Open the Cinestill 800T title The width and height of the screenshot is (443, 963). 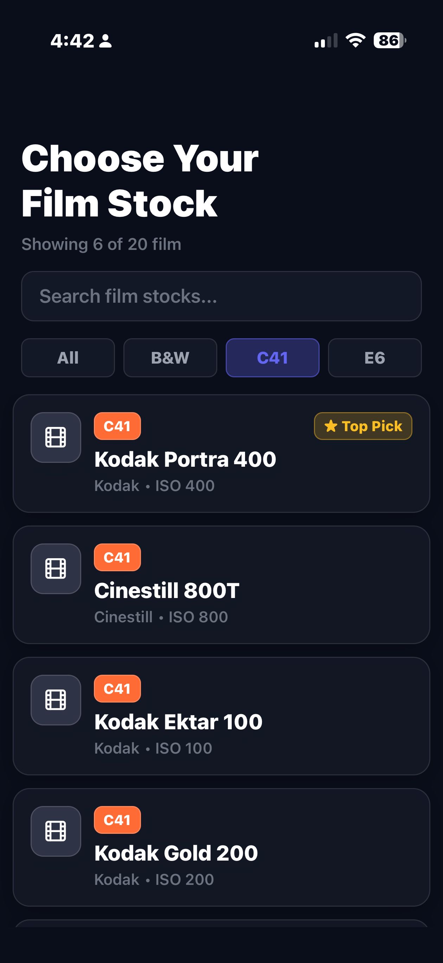click(167, 590)
